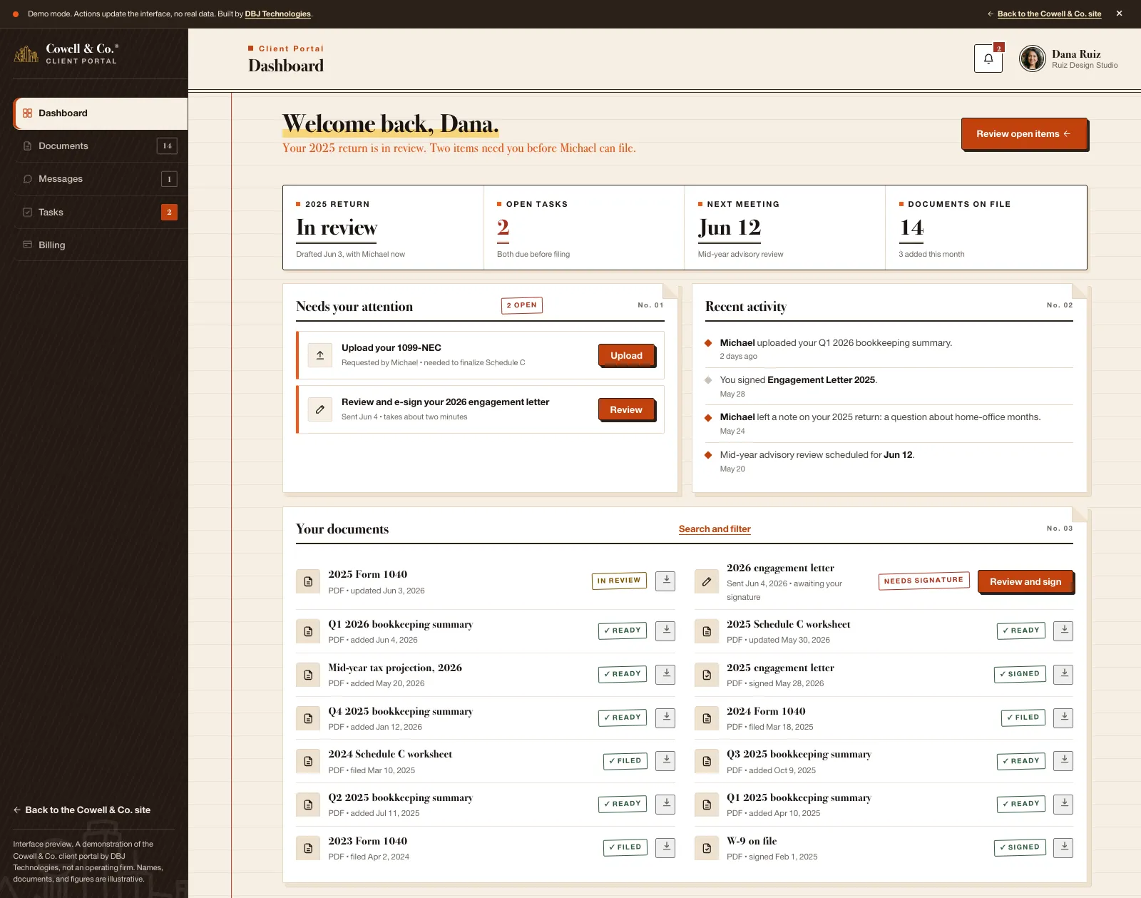Click 2025 Return In review card
Image resolution: width=1141 pixels, height=898 pixels.
pyautogui.click(x=384, y=228)
